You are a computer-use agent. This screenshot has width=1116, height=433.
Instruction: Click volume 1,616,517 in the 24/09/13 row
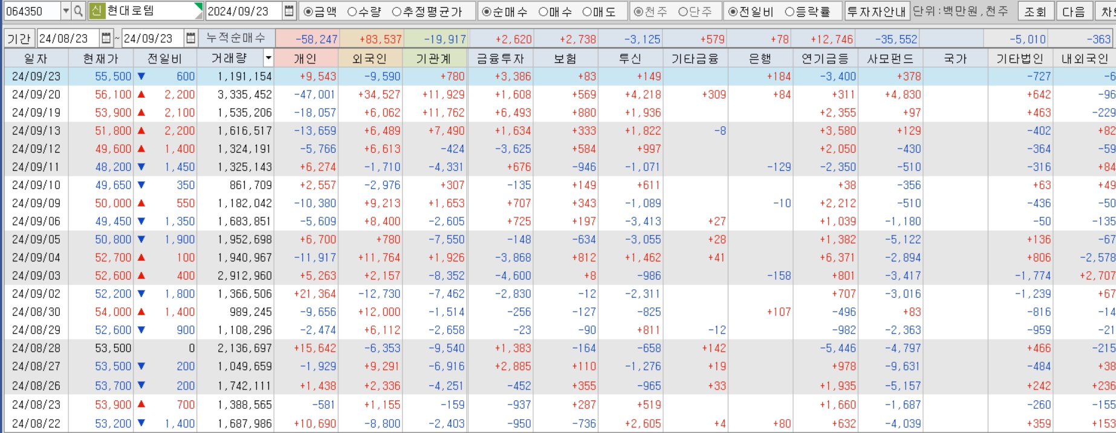point(244,131)
